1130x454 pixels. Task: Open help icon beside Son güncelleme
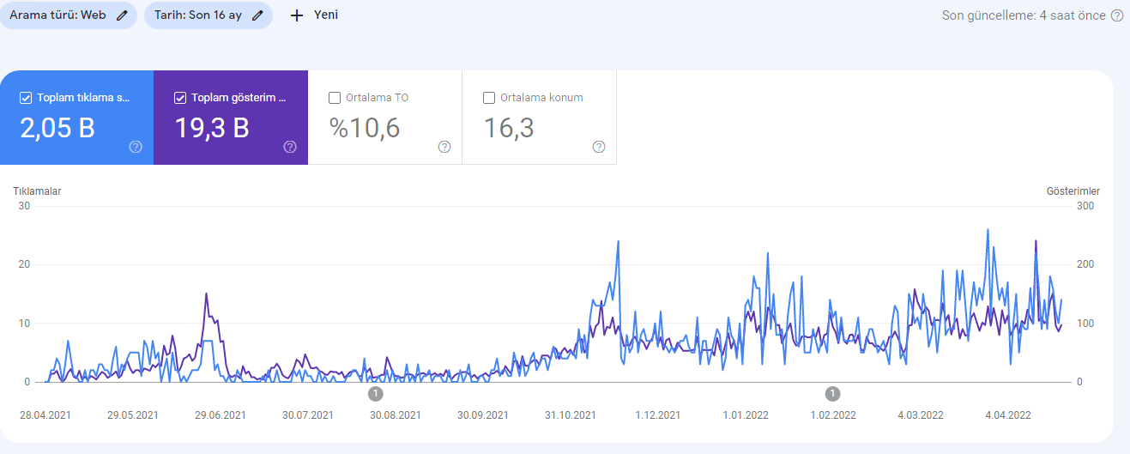click(1117, 15)
